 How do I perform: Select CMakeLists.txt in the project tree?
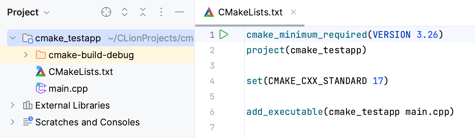click(81, 72)
